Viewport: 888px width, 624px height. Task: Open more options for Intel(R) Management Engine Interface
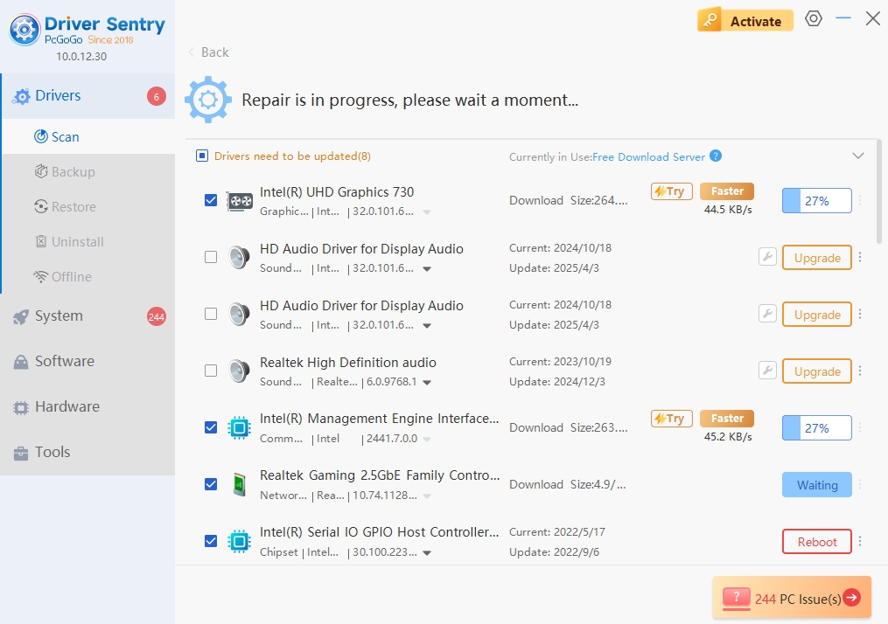click(x=860, y=427)
